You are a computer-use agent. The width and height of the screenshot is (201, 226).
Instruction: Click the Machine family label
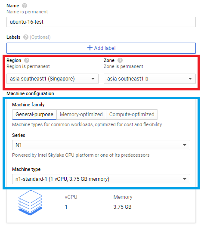28,105
